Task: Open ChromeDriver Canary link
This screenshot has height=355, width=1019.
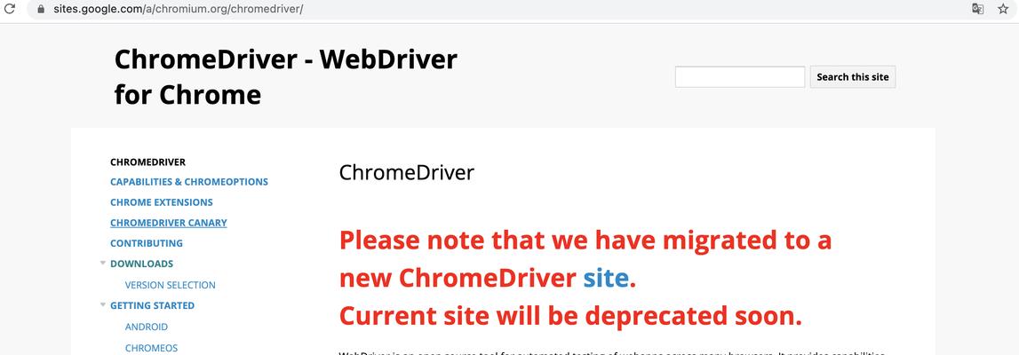Action: [168, 223]
